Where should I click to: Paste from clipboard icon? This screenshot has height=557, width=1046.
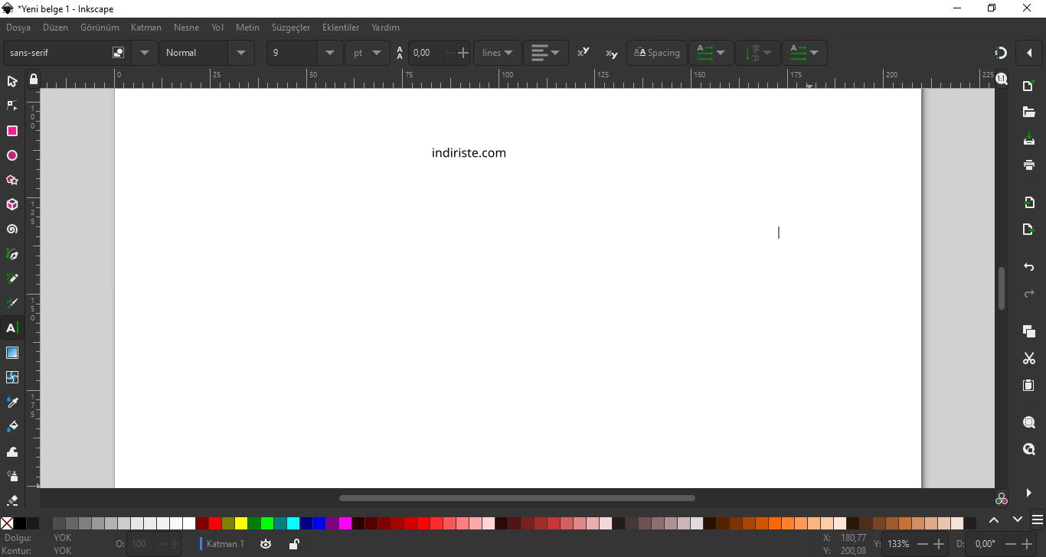[x=1029, y=385]
